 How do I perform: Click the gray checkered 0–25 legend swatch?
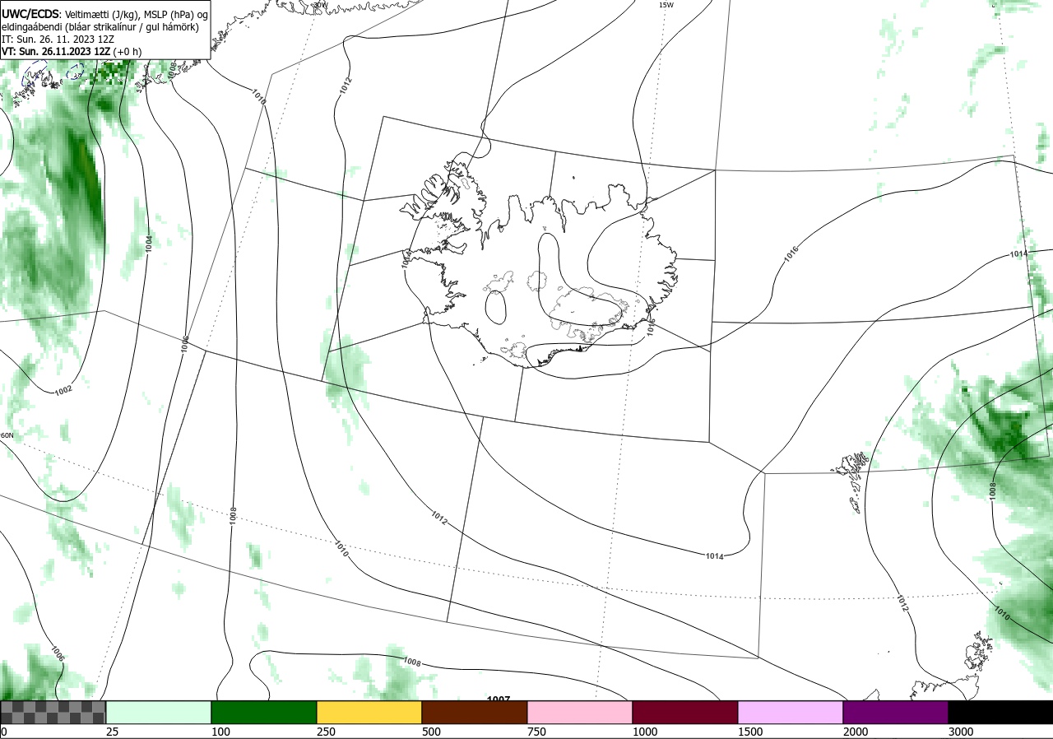53,713
